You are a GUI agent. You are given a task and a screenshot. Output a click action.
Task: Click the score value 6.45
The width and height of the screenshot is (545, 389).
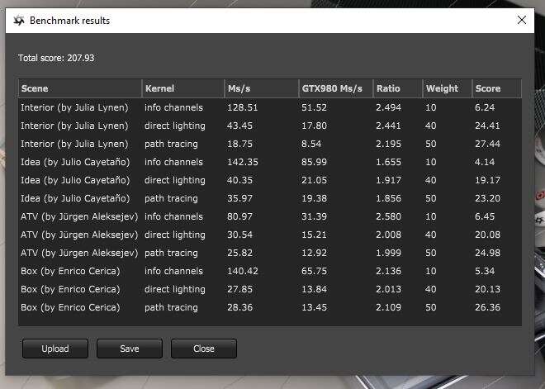click(485, 216)
